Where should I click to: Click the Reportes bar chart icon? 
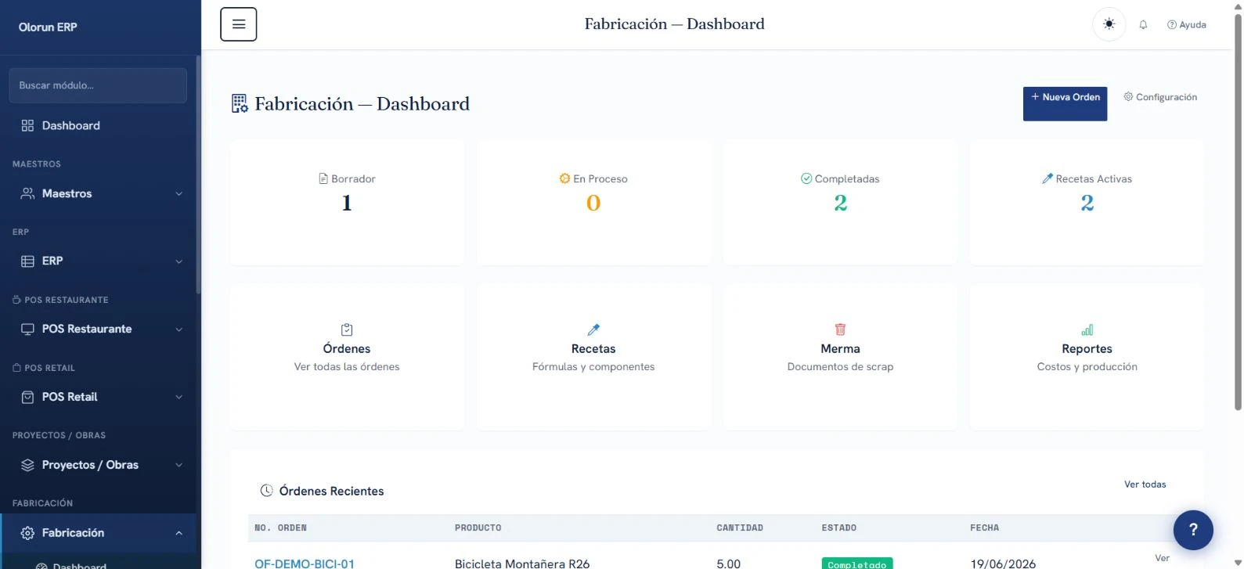coord(1087,330)
